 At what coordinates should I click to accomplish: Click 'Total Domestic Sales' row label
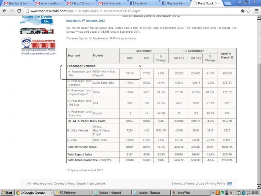coord(82,147)
